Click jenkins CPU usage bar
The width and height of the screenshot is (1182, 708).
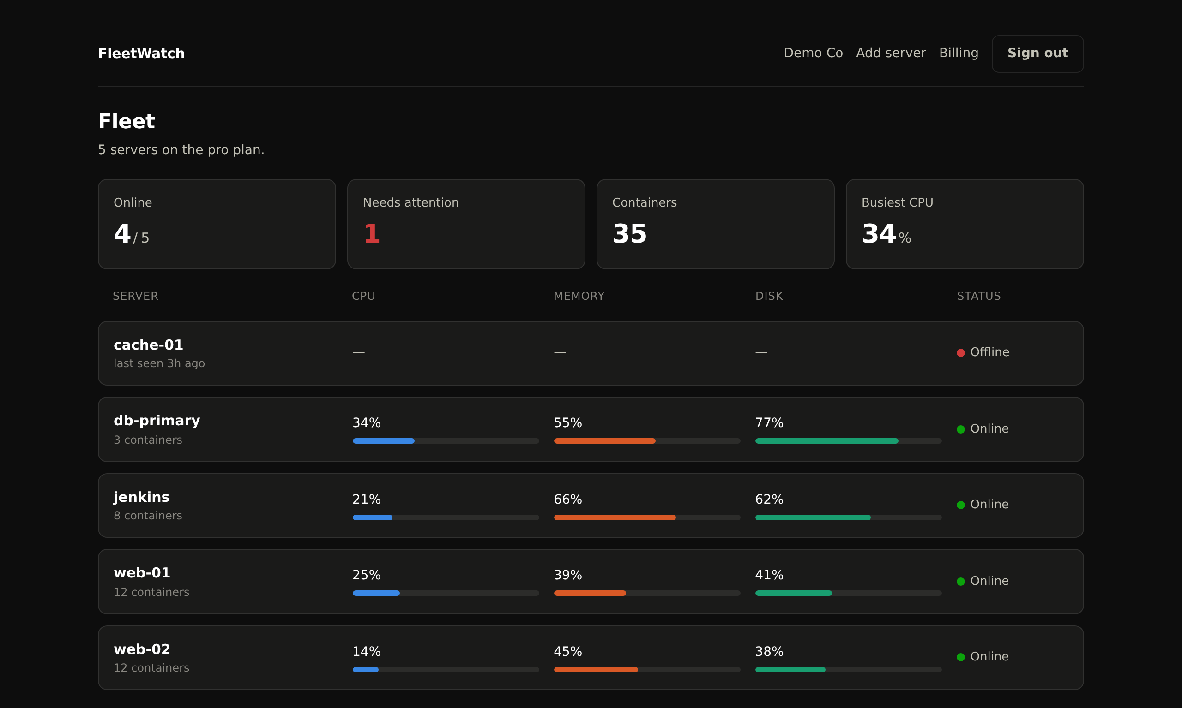(x=446, y=517)
